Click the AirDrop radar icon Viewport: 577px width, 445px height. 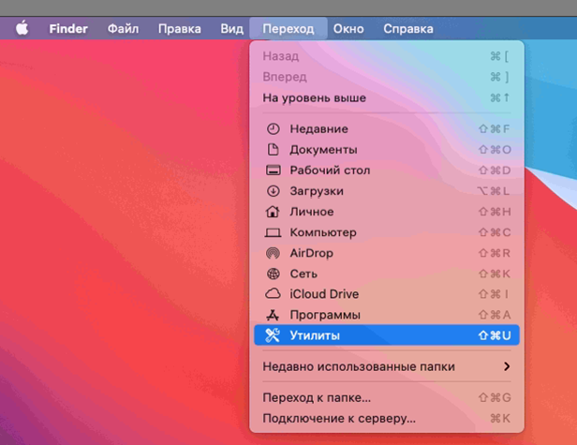click(x=274, y=253)
